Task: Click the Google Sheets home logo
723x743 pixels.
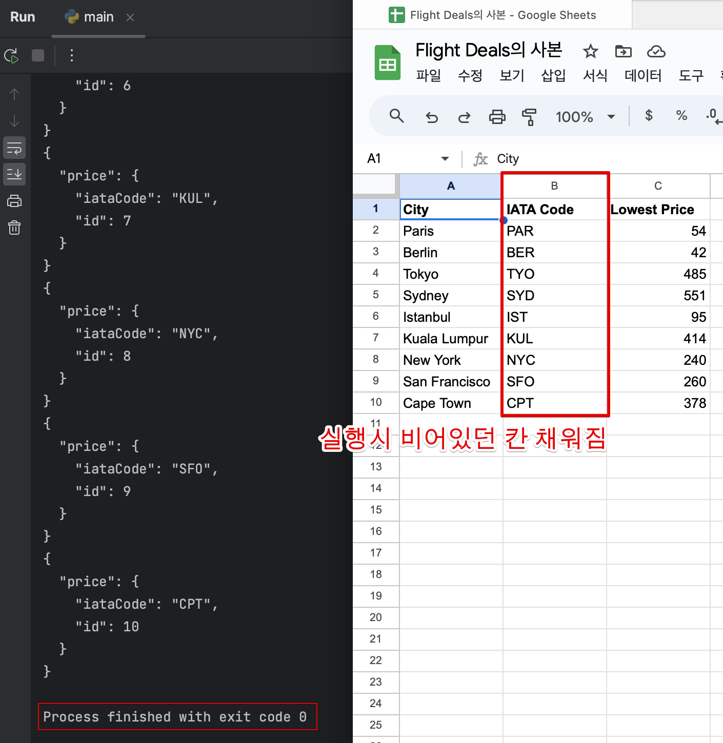Action: (387, 63)
